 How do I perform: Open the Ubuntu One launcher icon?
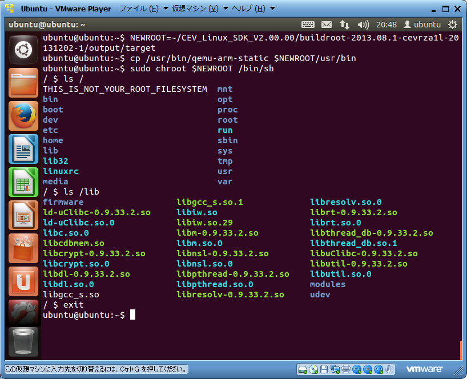23,281
